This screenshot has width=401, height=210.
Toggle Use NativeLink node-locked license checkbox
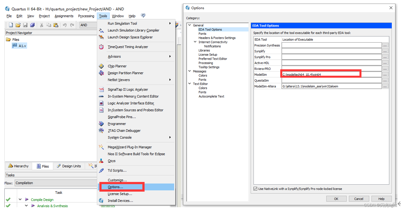[255, 189]
